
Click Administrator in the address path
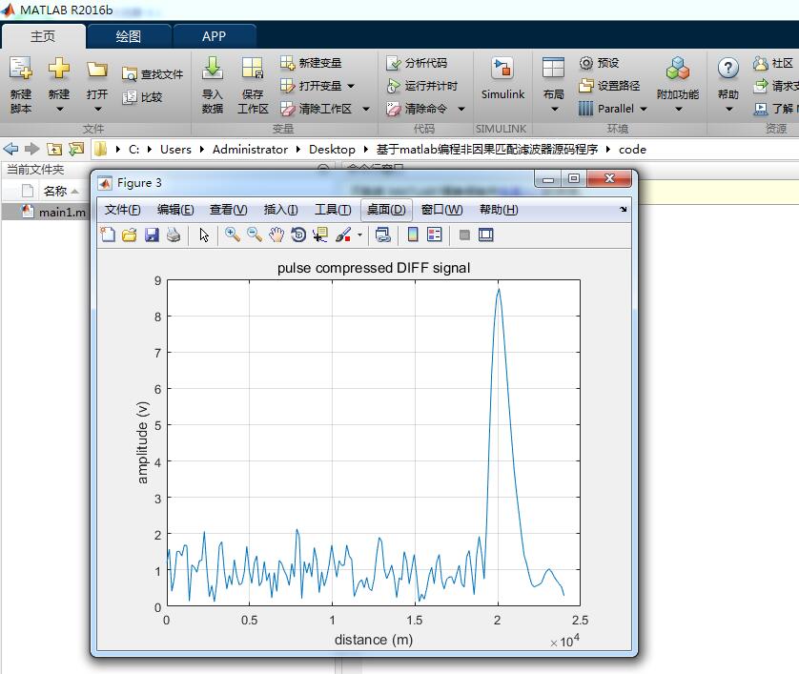250,150
